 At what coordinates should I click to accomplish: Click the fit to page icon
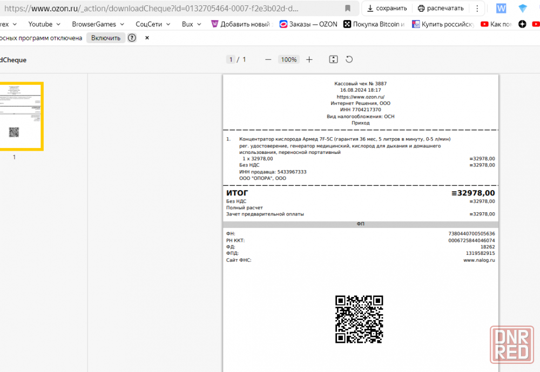point(333,59)
